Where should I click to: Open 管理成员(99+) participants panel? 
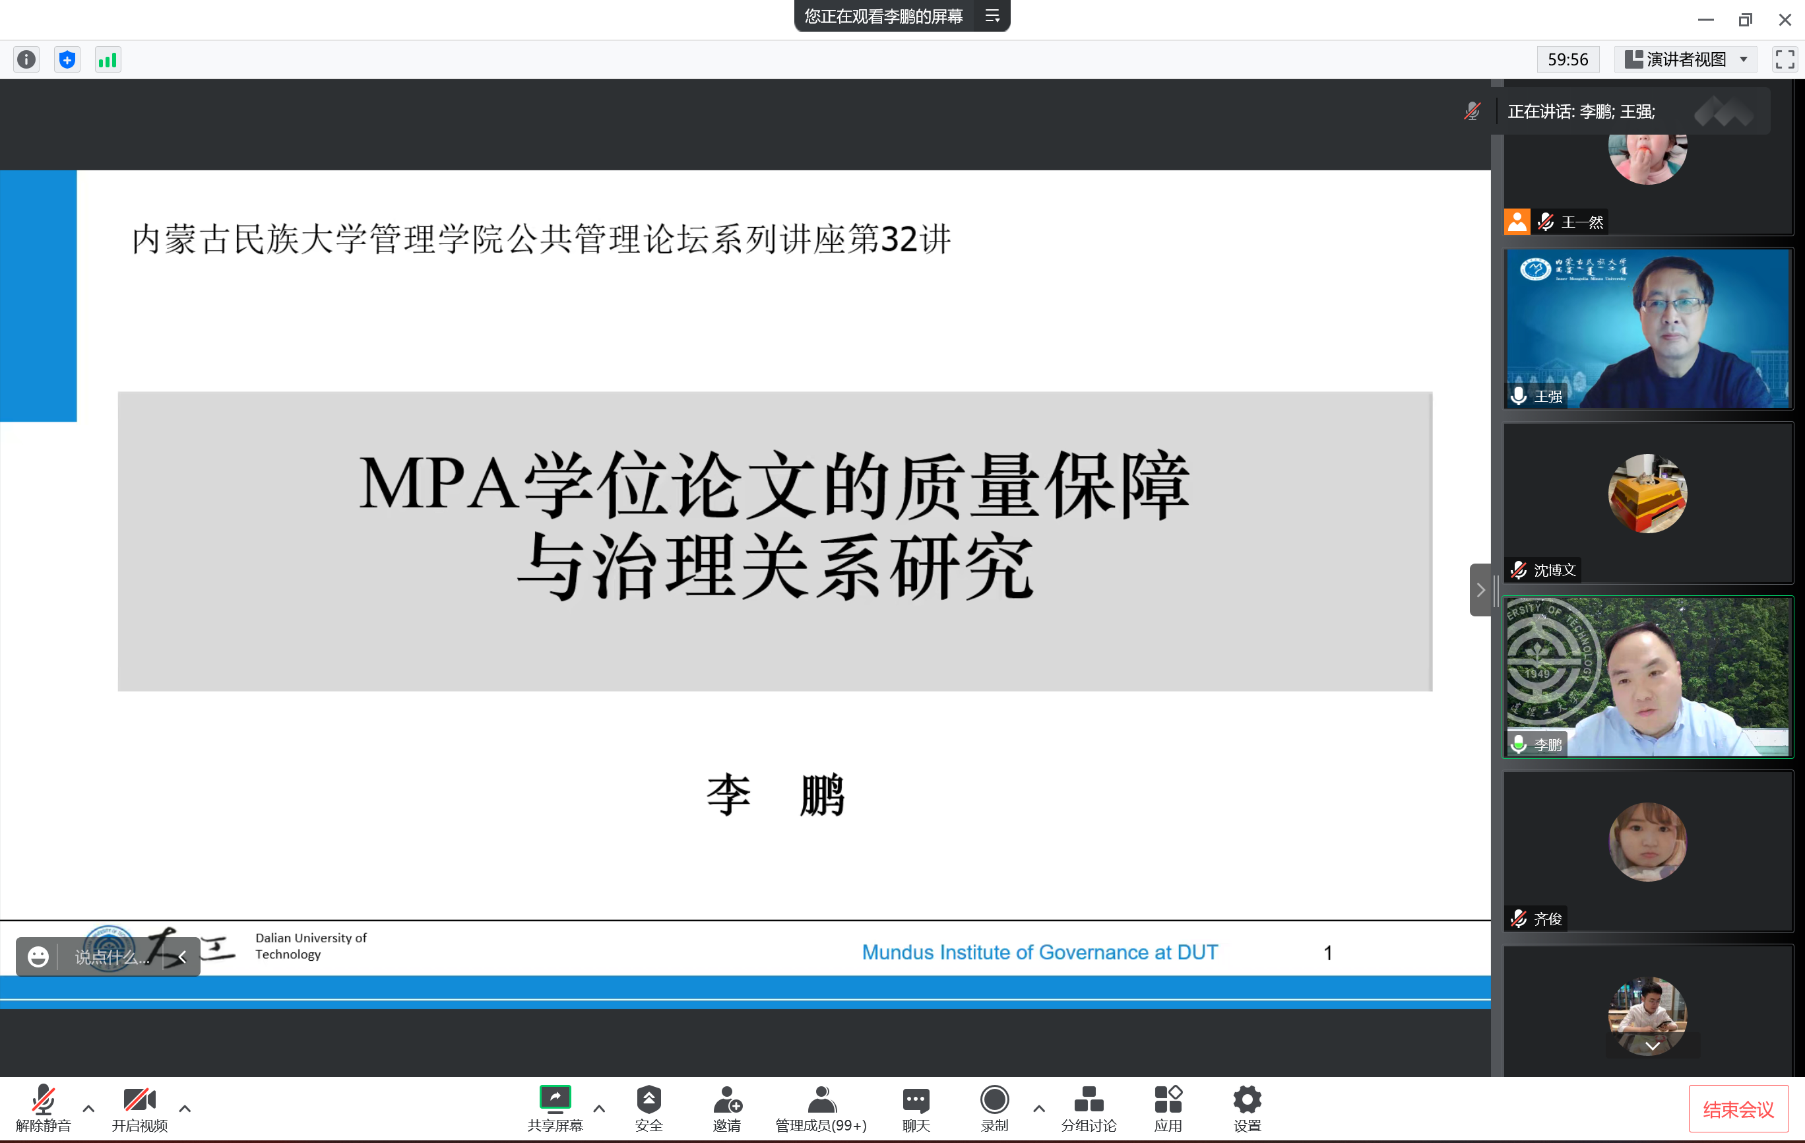click(x=821, y=1100)
